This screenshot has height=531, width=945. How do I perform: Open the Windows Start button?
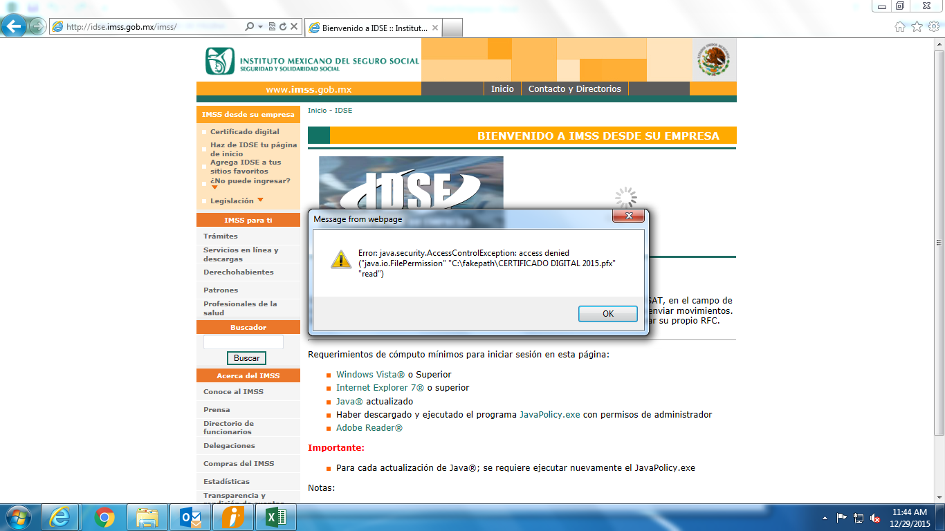18,517
